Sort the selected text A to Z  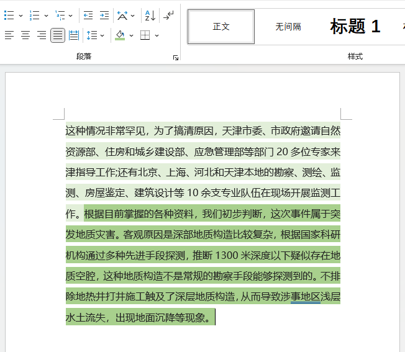click(x=150, y=16)
